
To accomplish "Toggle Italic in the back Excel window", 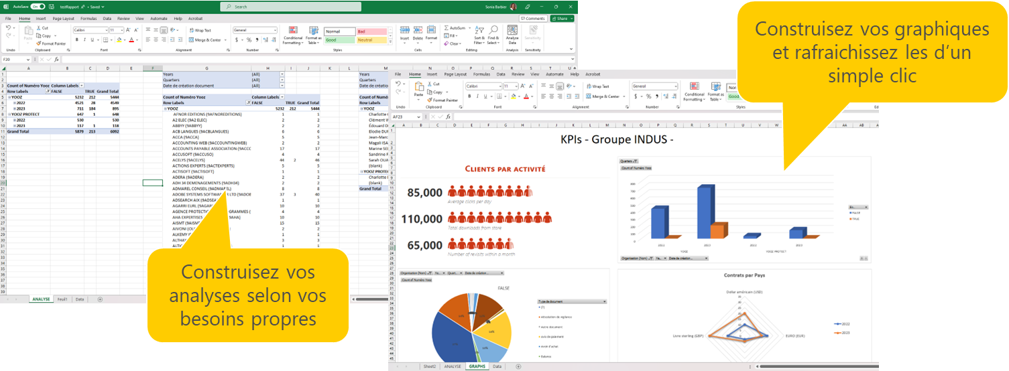I will (84, 40).
